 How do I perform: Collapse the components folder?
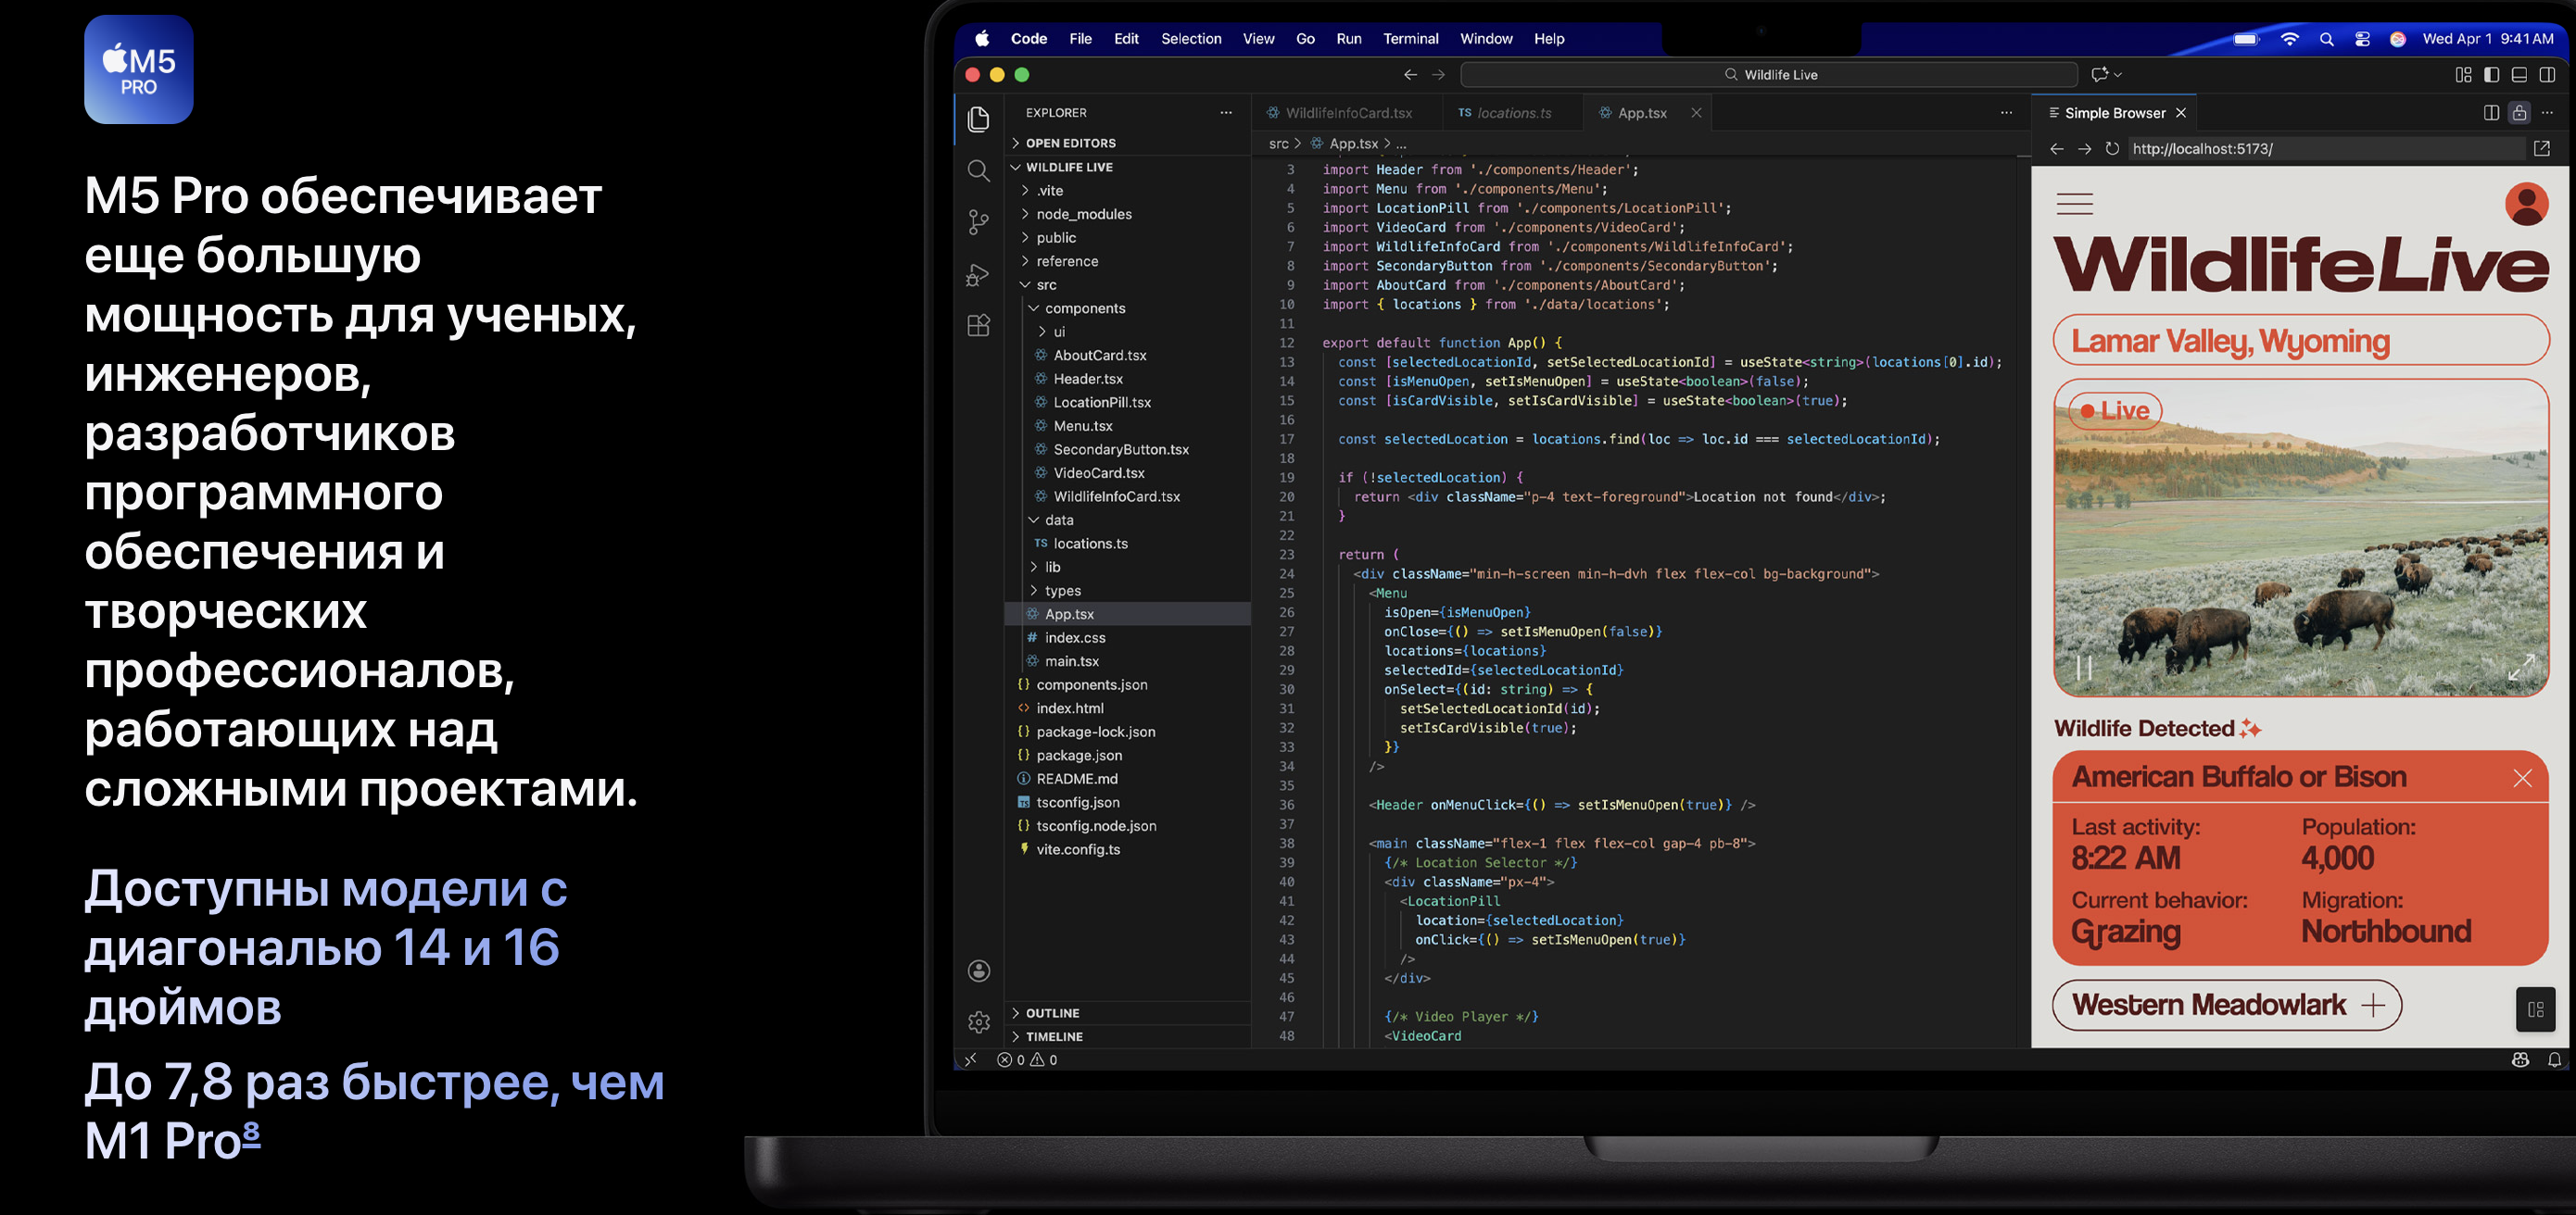[x=1084, y=307]
